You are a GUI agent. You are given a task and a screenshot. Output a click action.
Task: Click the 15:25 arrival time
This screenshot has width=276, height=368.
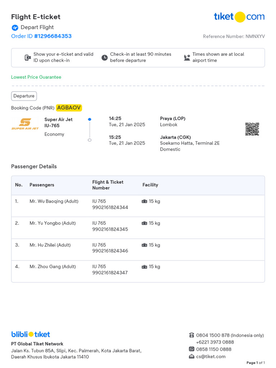click(115, 137)
